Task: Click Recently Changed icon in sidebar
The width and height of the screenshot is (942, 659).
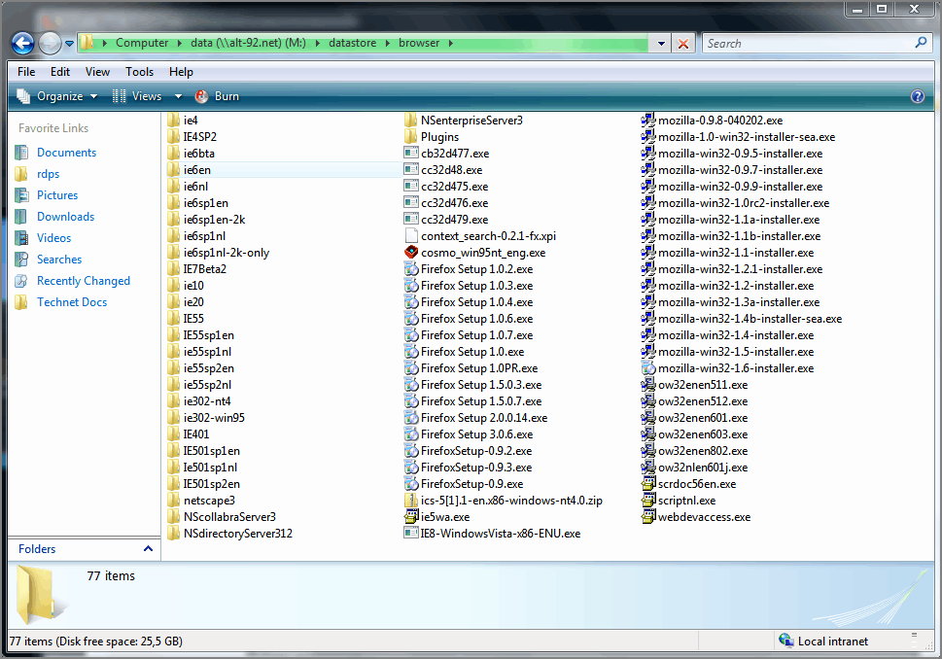Action: pyautogui.click(x=21, y=281)
